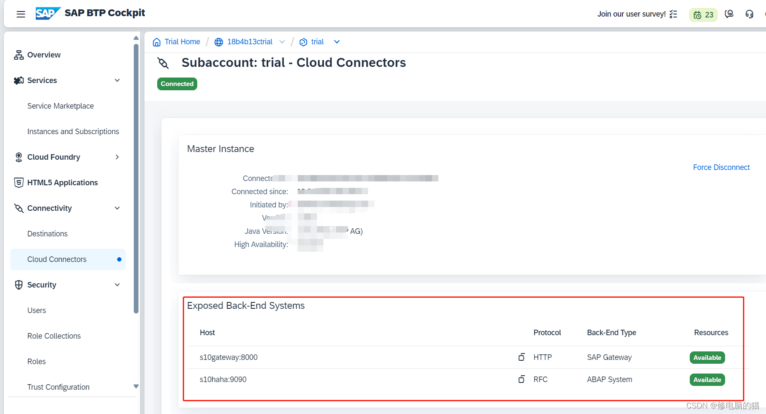
Task: Go to Destinations
Action: coord(47,234)
